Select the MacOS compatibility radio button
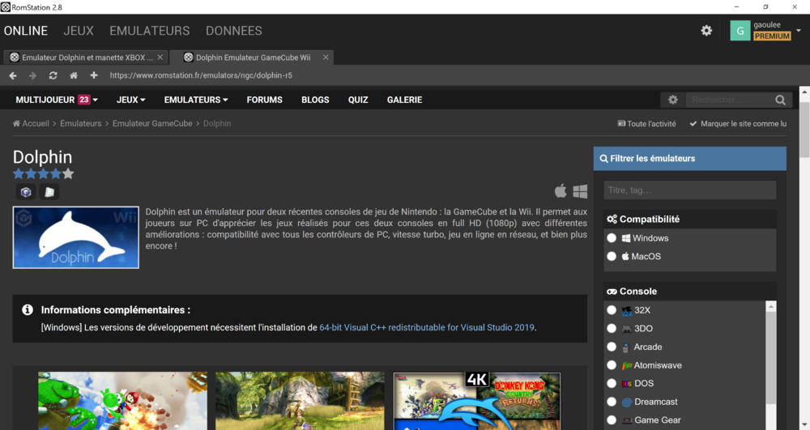 click(612, 256)
